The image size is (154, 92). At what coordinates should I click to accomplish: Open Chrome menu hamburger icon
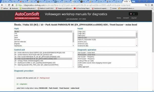point(152,5)
